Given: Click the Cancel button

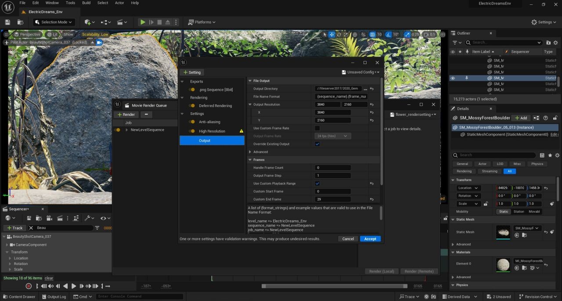Looking at the screenshot, I should pyautogui.click(x=348, y=239).
